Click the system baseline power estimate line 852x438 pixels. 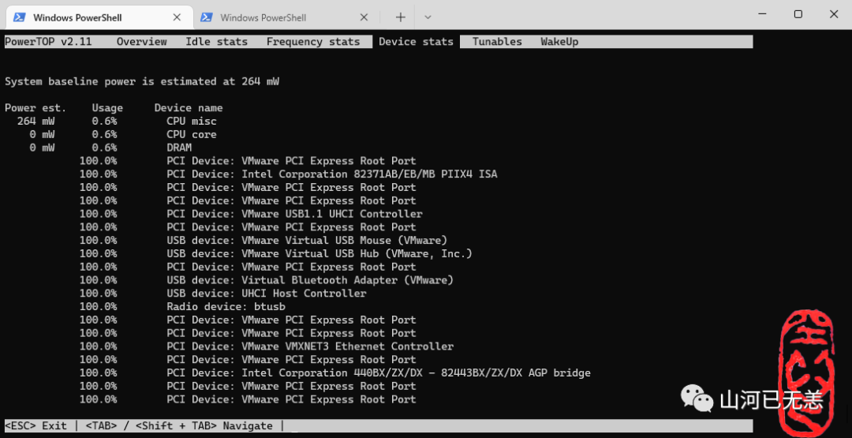[x=142, y=81]
